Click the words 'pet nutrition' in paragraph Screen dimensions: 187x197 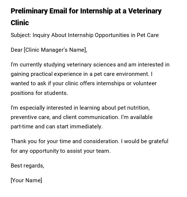133,108
